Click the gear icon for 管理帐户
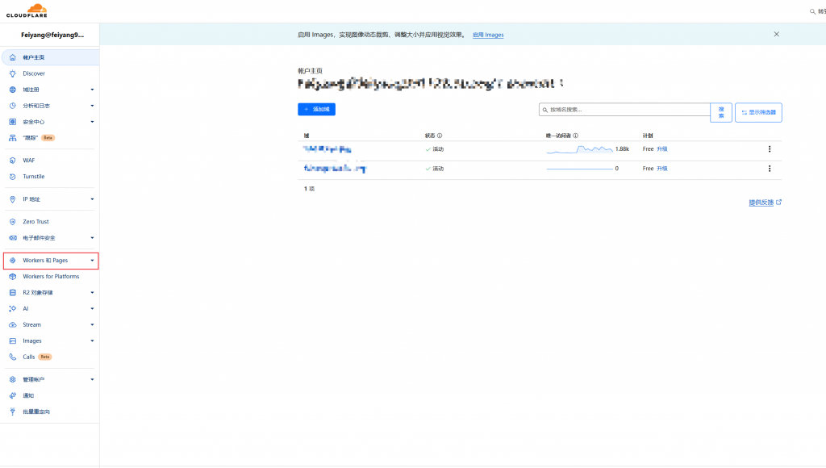This screenshot has width=826, height=468. click(13, 379)
